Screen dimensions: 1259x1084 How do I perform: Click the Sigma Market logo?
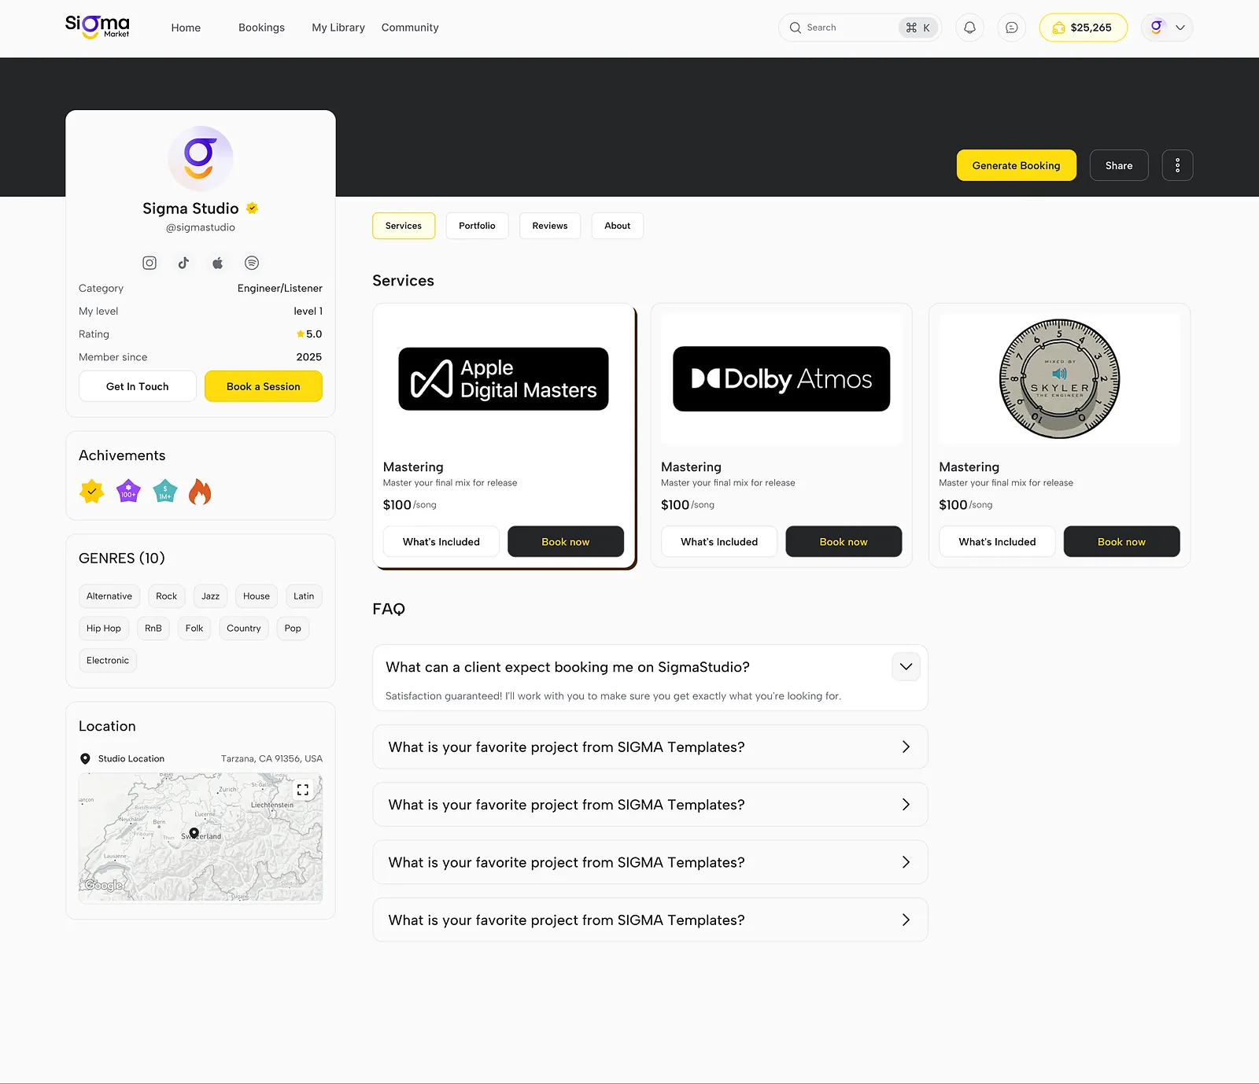pos(98,27)
